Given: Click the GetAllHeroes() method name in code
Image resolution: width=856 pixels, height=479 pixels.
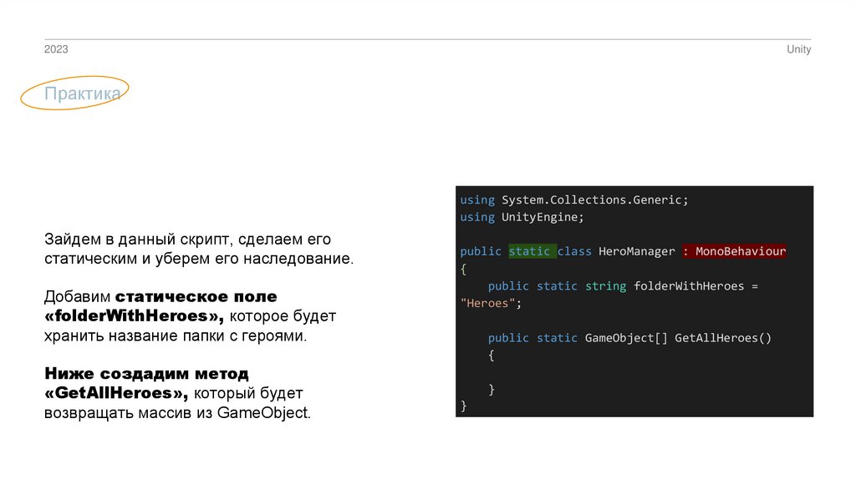Looking at the screenshot, I should click(723, 338).
